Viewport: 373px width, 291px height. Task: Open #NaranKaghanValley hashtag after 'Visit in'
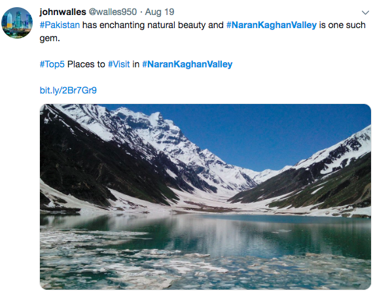(x=187, y=64)
